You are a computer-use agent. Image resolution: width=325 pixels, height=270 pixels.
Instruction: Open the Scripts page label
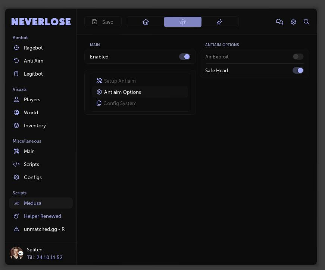point(31,164)
